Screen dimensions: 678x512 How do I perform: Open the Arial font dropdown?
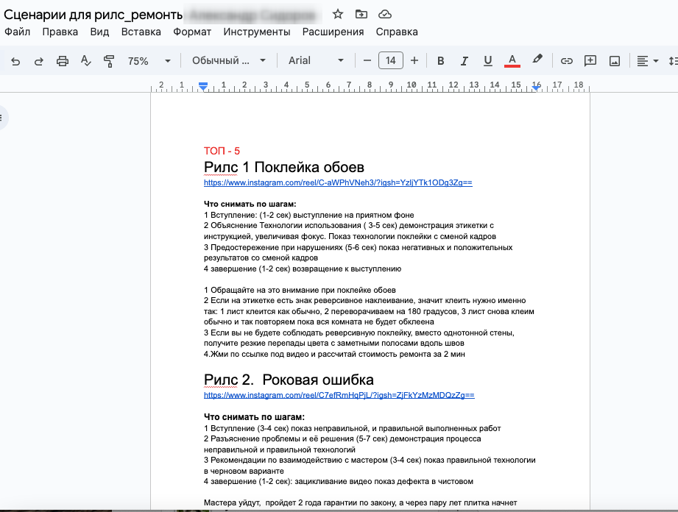(x=316, y=60)
